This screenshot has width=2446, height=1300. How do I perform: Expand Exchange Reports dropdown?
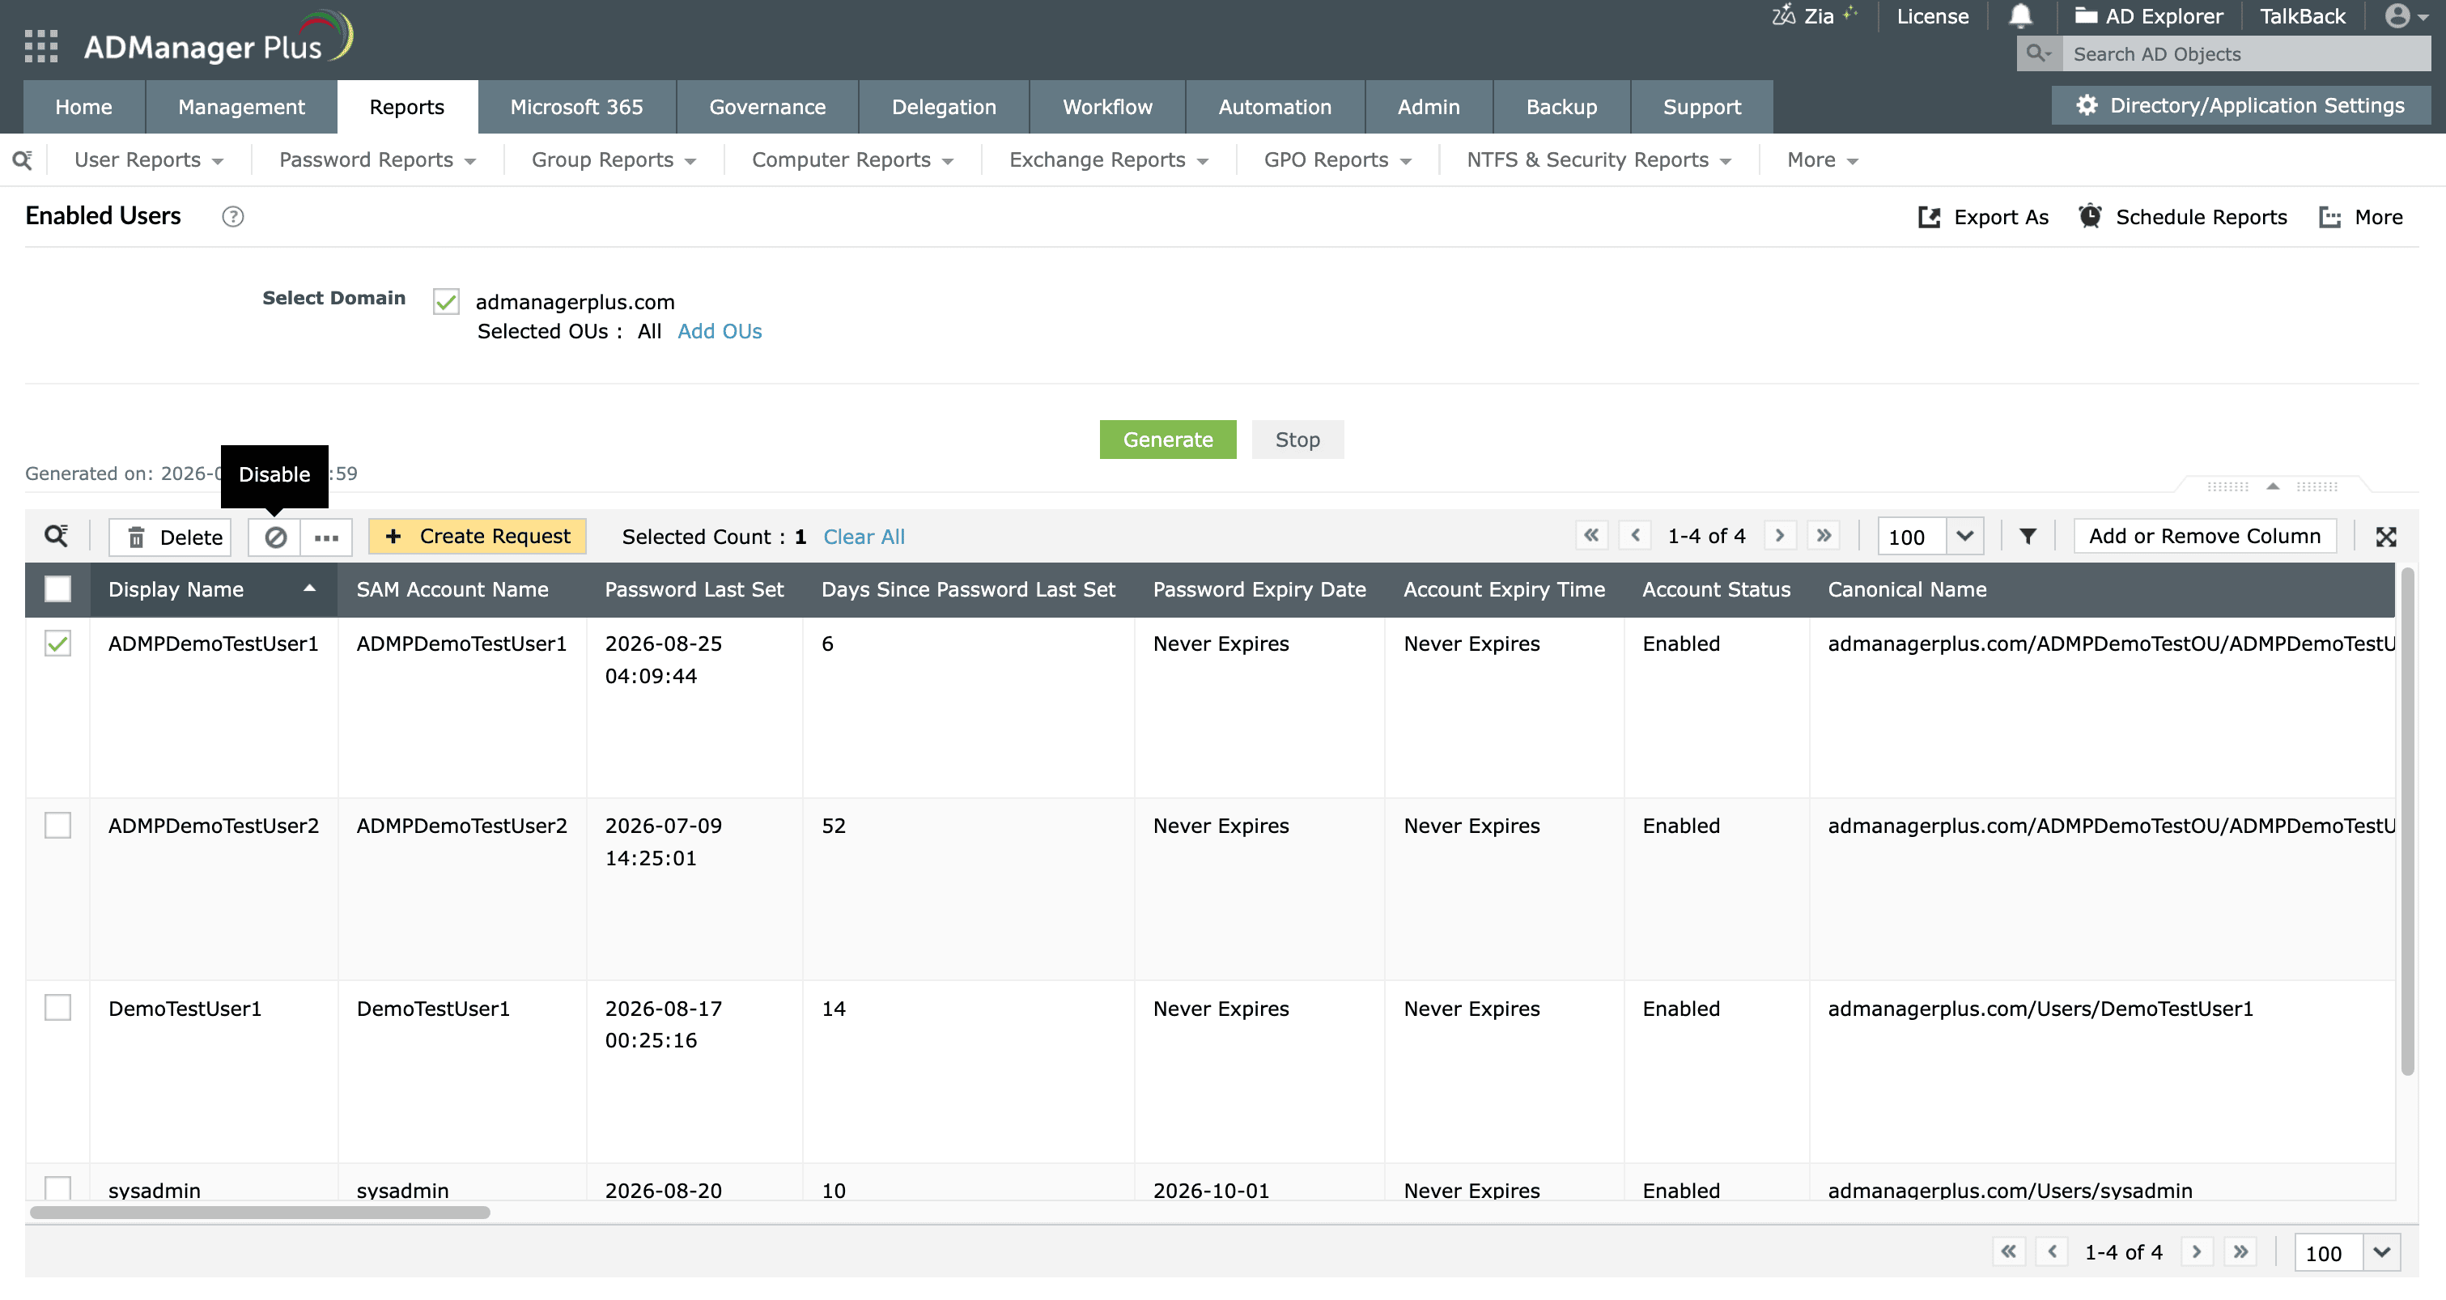point(1109,160)
